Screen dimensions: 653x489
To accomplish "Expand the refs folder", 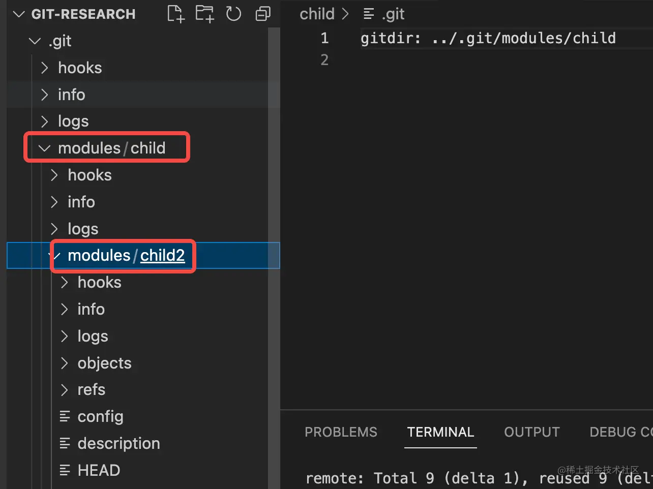I will pos(64,390).
